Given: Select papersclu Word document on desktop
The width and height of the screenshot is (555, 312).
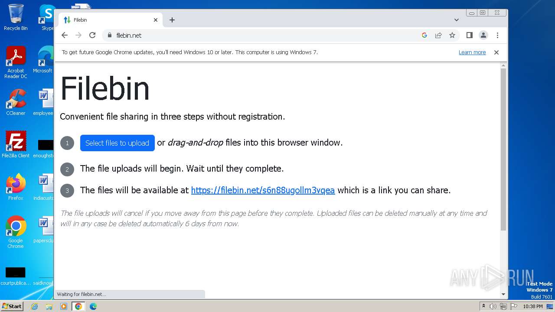Looking at the screenshot, I should tap(44, 230).
